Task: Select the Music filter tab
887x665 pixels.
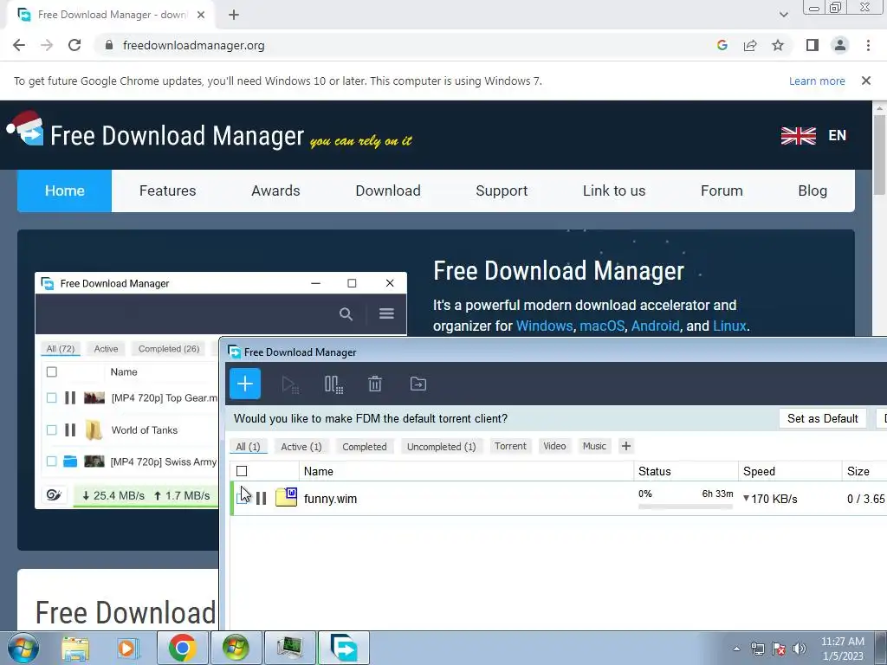Action: click(x=594, y=446)
